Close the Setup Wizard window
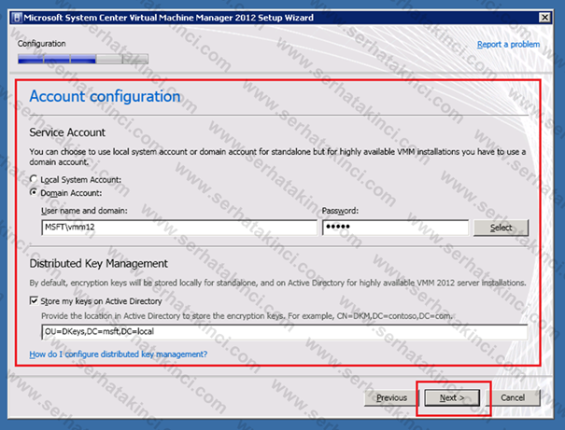The image size is (565, 430). tap(544, 18)
